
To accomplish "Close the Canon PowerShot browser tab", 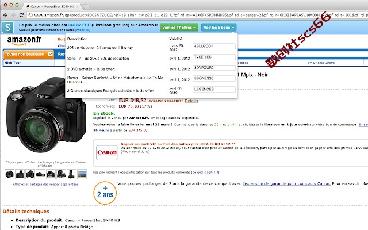I will pos(78,6).
